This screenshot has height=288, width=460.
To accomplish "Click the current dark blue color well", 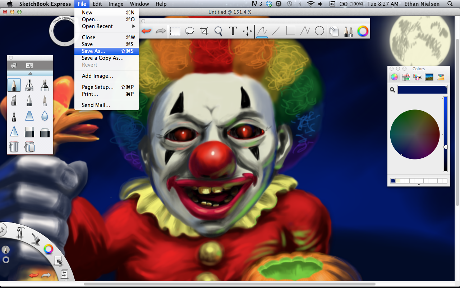I will (422, 90).
